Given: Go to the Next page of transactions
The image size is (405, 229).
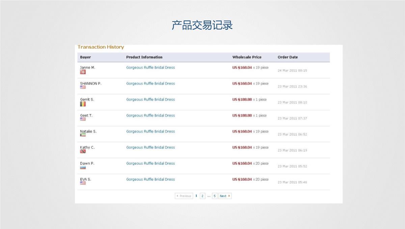Looking at the screenshot, I should (225, 196).
